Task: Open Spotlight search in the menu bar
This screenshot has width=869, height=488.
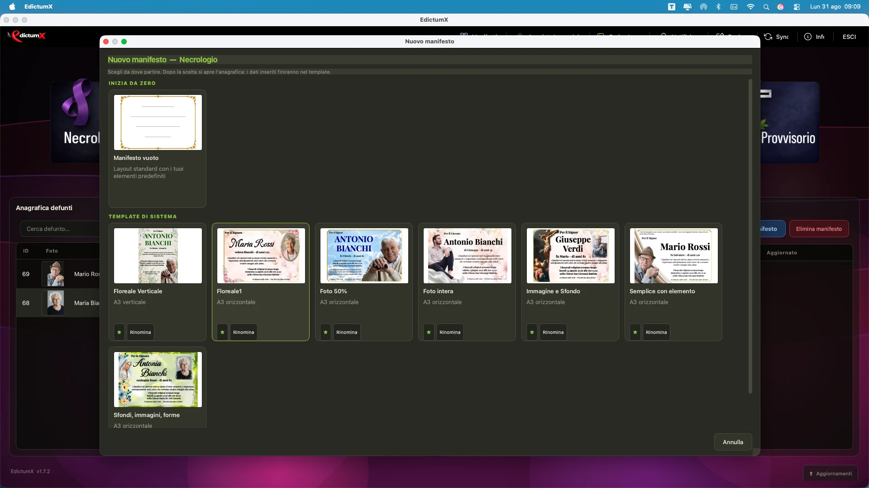Action: coord(766,7)
